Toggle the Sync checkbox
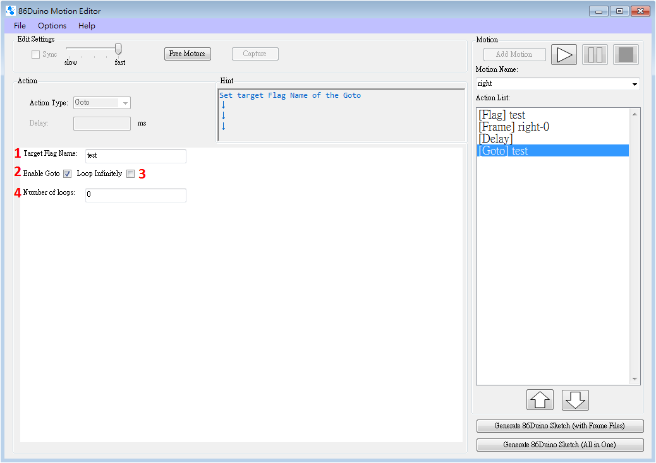This screenshot has width=656, height=463. (x=36, y=55)
